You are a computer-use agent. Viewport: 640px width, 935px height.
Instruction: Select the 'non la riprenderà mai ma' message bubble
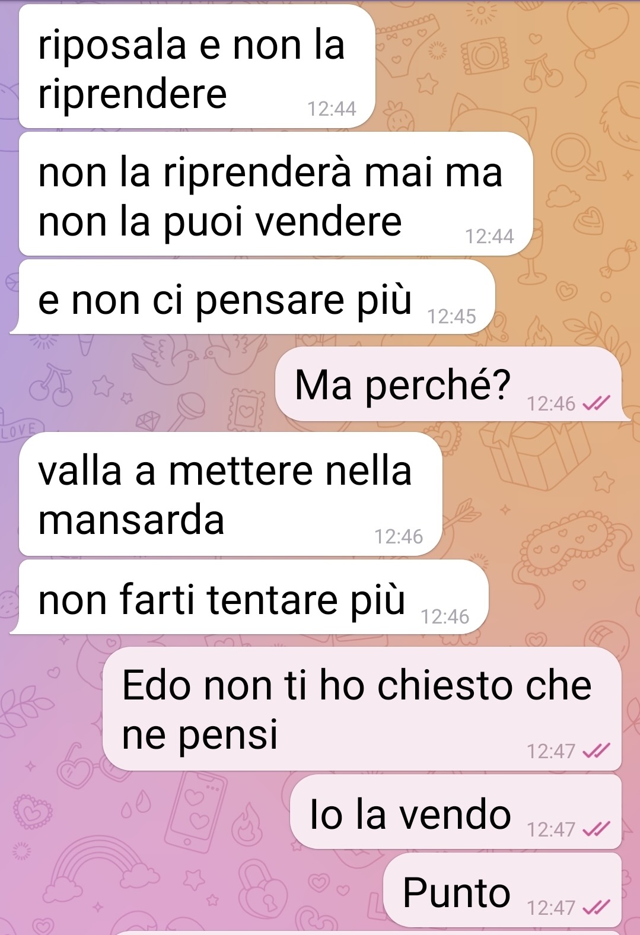pyautogui.click(x=276, y=194)
